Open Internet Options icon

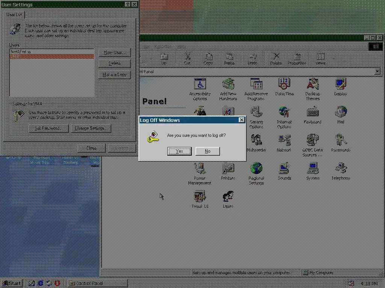[x=284, y=117]
